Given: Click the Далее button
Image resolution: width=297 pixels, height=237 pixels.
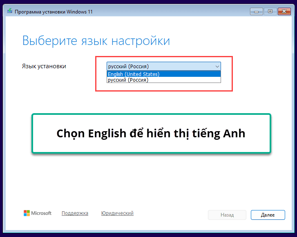Looking at the screenshot, I should [268, 215].
